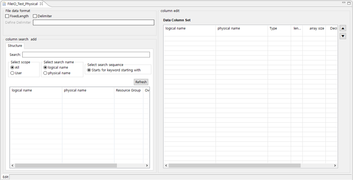Select Starts for keyword starting with option

coord(89,70)
